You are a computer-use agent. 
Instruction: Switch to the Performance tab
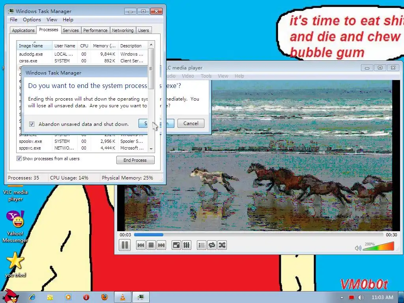[95, 30]
